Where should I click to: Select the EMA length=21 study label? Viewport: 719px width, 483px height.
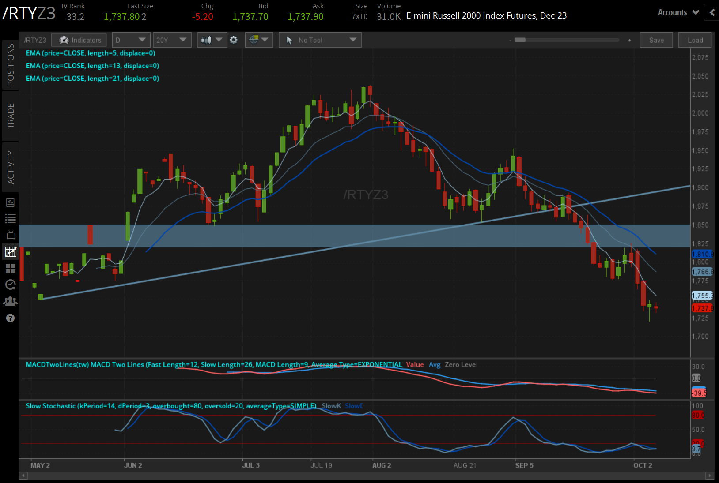[x=92, y=79]
